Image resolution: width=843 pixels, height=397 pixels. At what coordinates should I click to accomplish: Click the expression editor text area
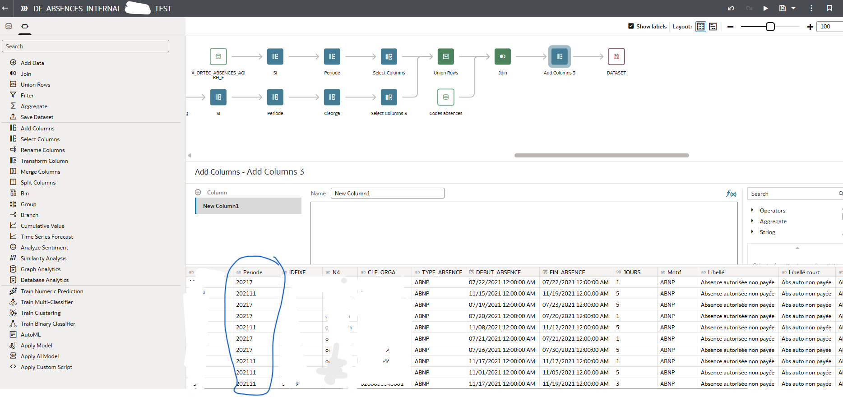click(x=524, y=233)
